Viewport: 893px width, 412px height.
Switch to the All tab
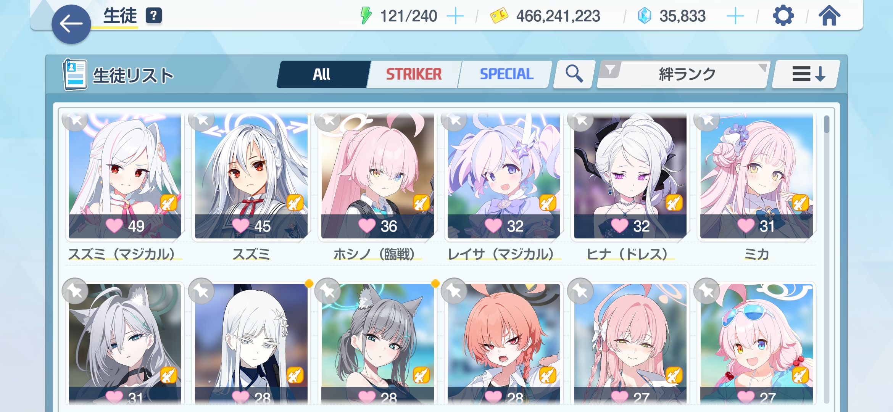[322, 74]
